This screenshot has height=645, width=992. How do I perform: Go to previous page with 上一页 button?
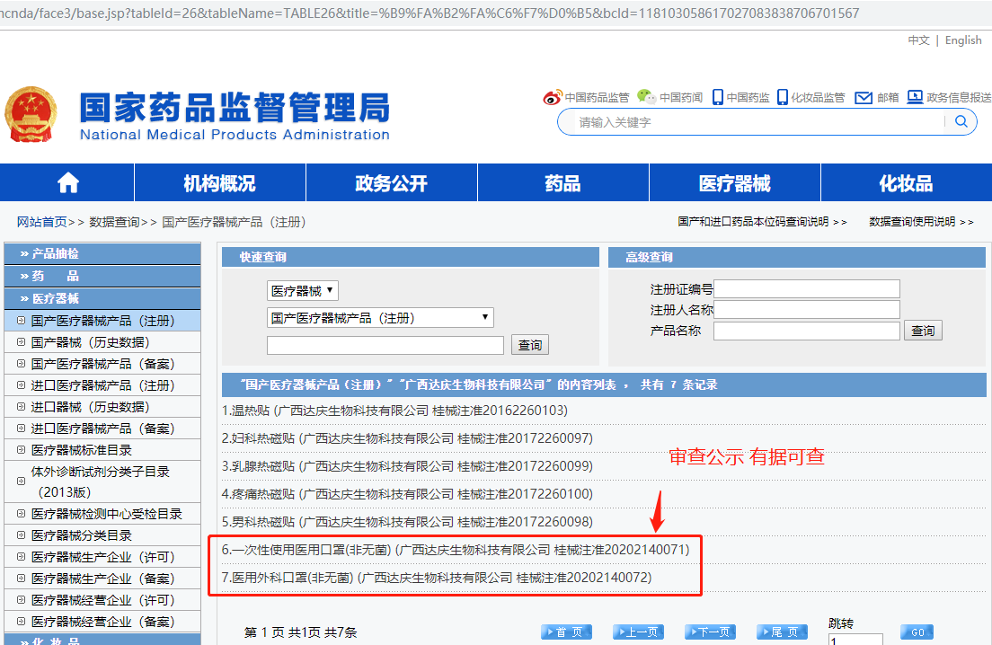point(638,632)
